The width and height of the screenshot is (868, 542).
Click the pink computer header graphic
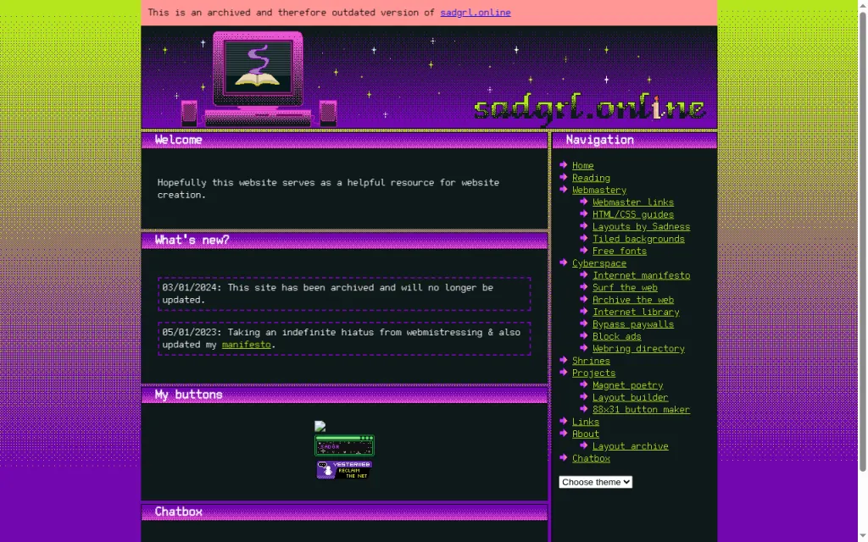(x=259, y=79)
